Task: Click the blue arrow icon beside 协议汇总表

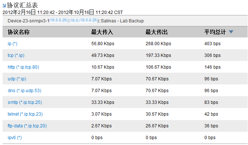Action: 4,6
